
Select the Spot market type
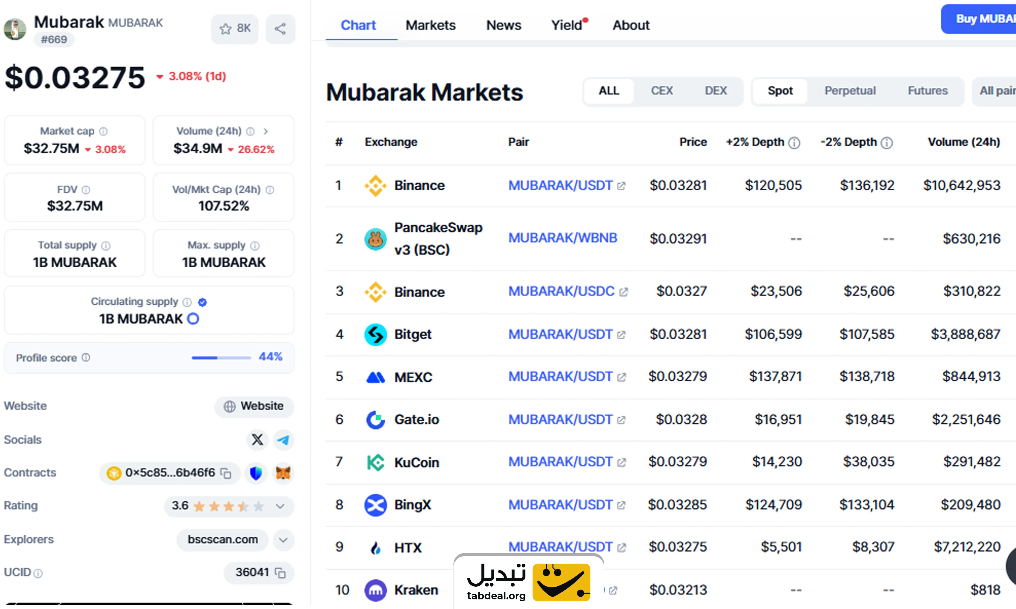click(780, 91)
